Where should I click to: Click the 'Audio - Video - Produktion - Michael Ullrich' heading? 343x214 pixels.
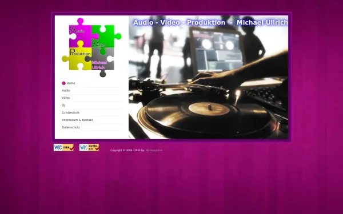[x=210, y=22]
